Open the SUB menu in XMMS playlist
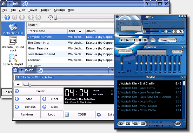This screenshot has width=193, height=133. pyautogui.click(x=128, y=124)
